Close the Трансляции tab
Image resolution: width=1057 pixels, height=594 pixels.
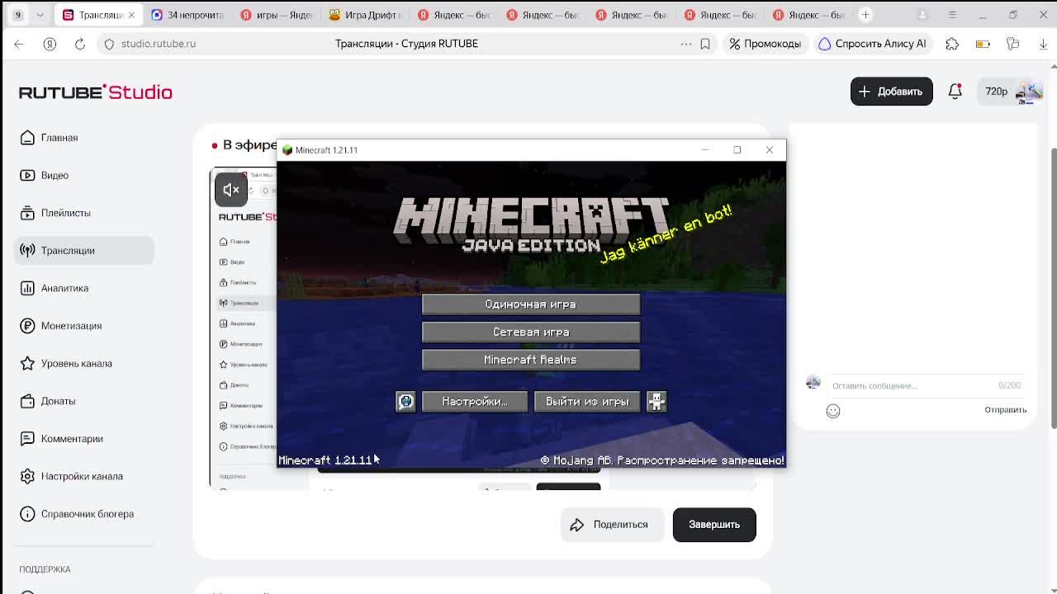pyautogui.click(x=130, y=15)
